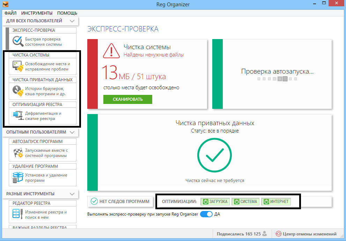Click the checkmark icon beside НЕТ СЛЕДОВ ПРОГРАММ
The width and height of the screenshot is (346, 241).
click(94, 201)
